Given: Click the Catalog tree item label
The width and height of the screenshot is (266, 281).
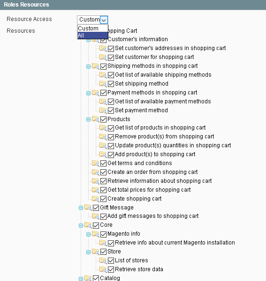Looking at the screenshot, I should tap(110, 278).
